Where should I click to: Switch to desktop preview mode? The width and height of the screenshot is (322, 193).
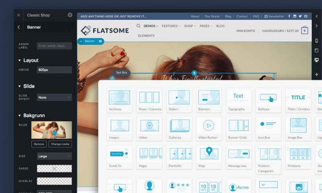pyautogui.click(x=317, y=60)
